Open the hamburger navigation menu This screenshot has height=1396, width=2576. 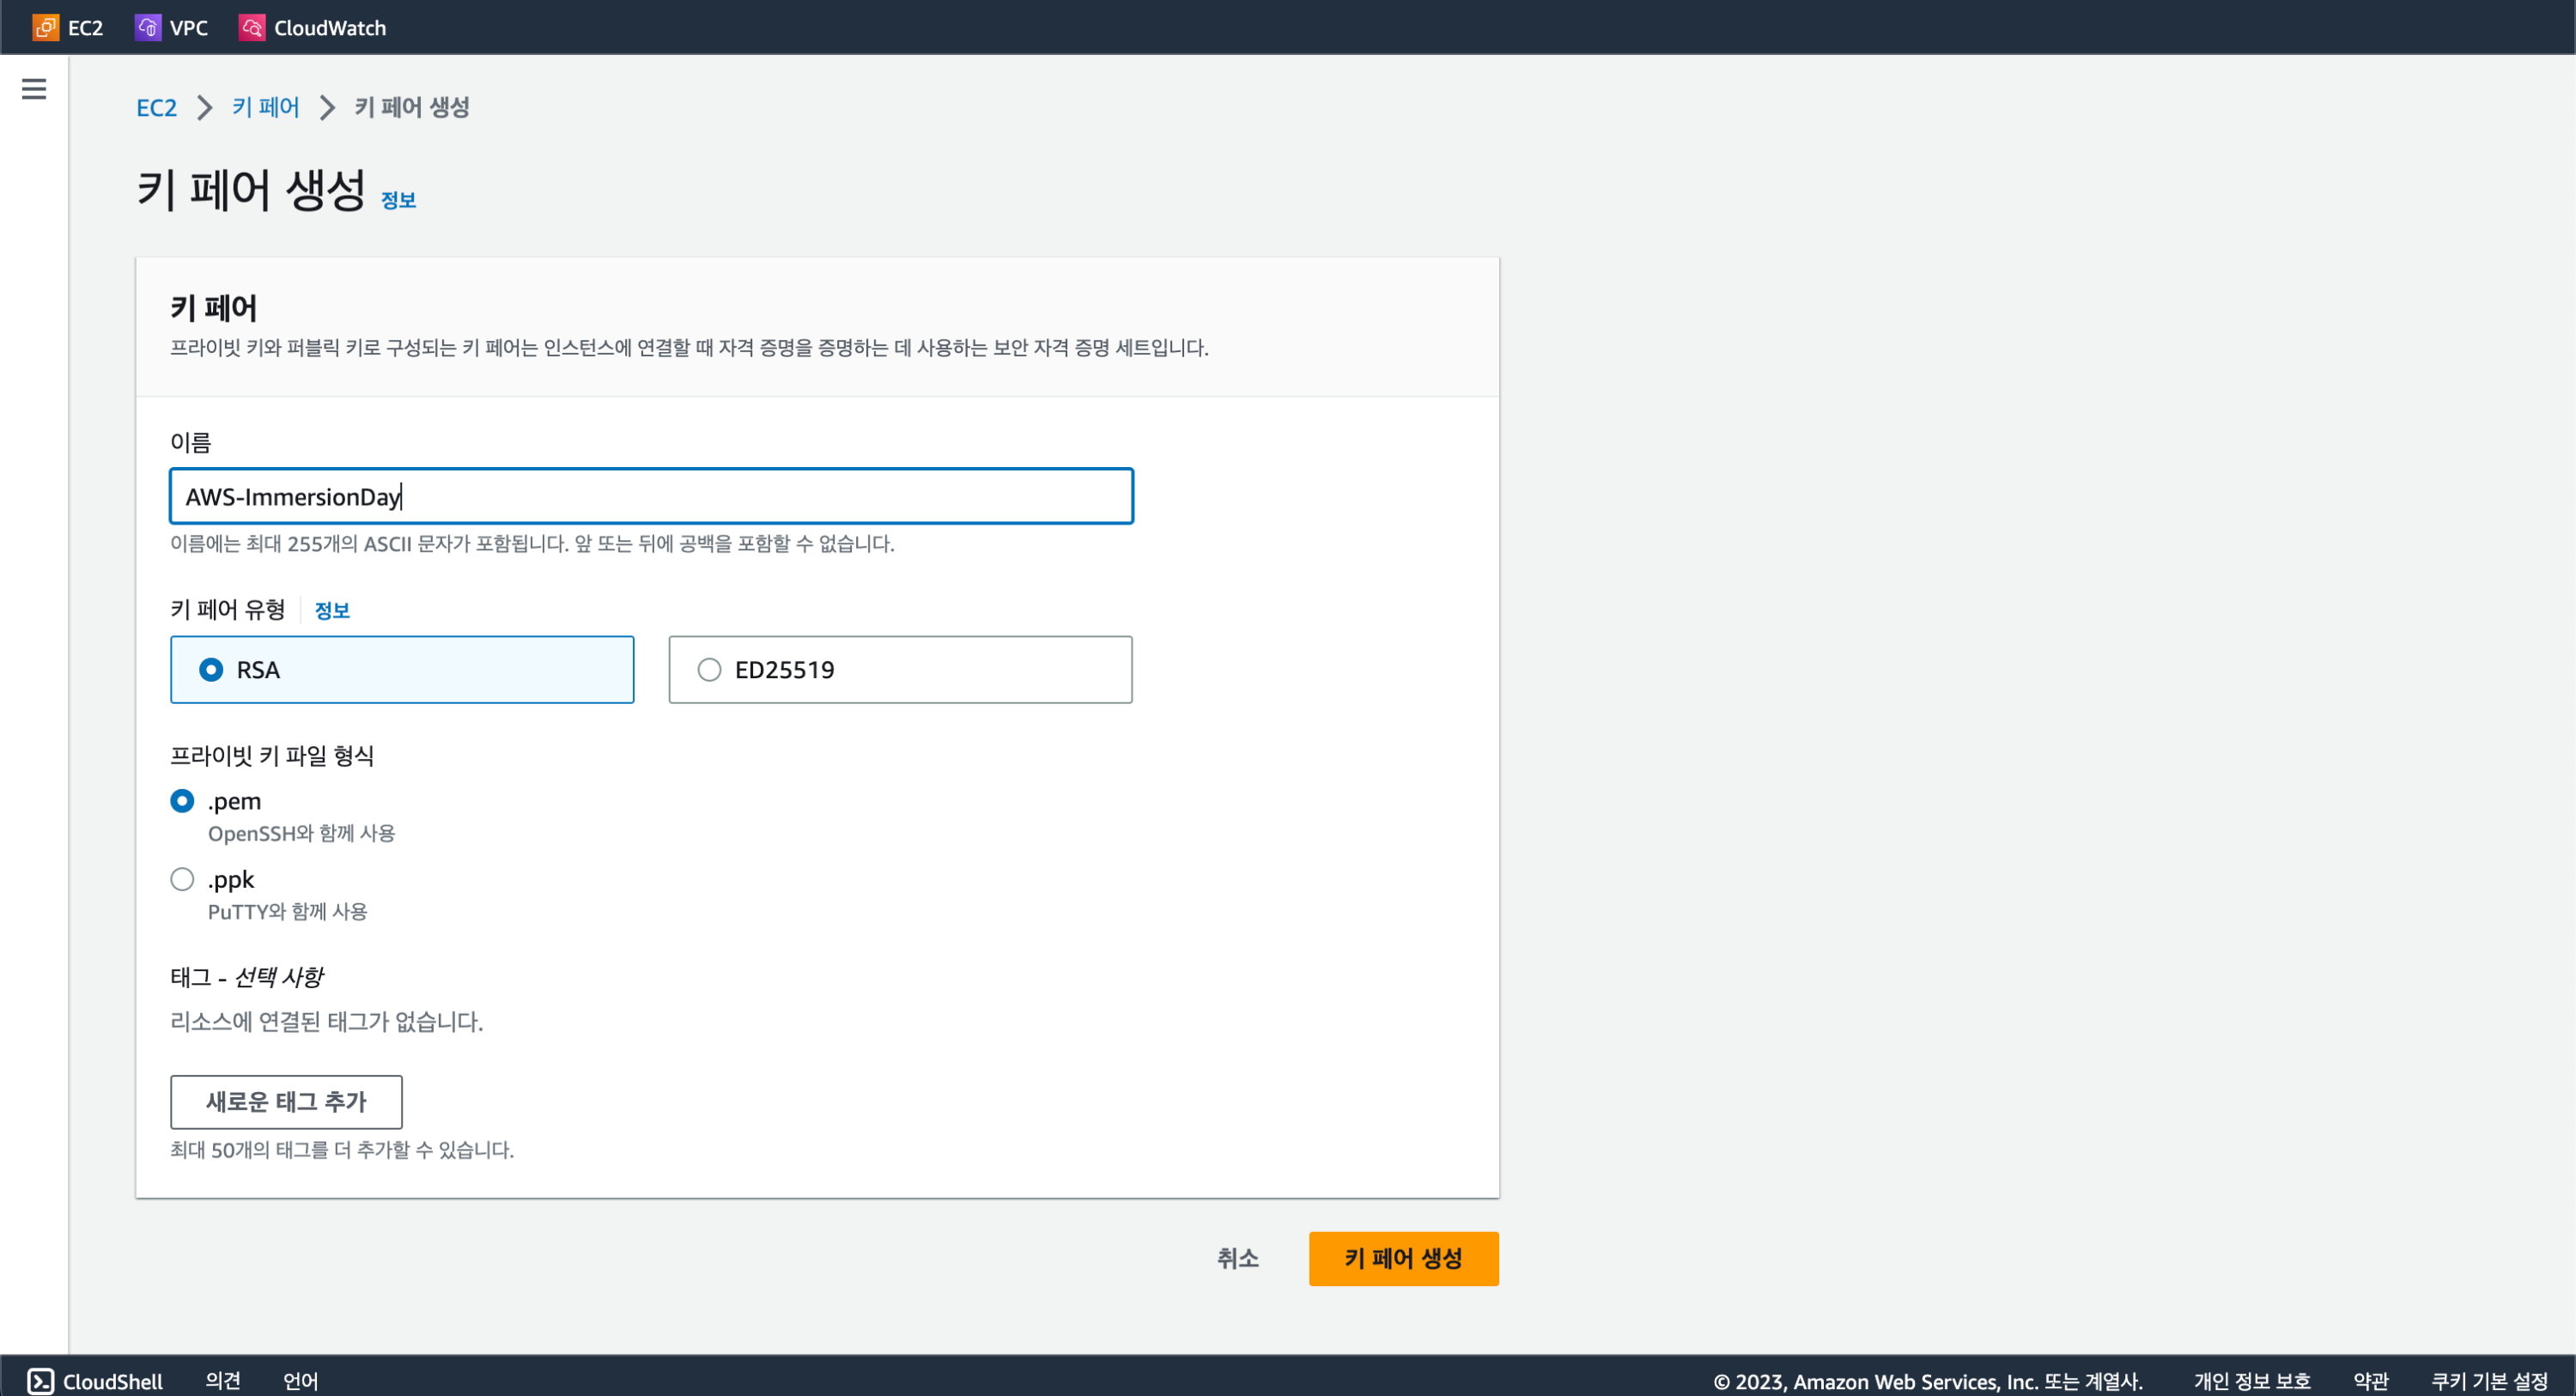pyautogui.click(x=34, y=89)
